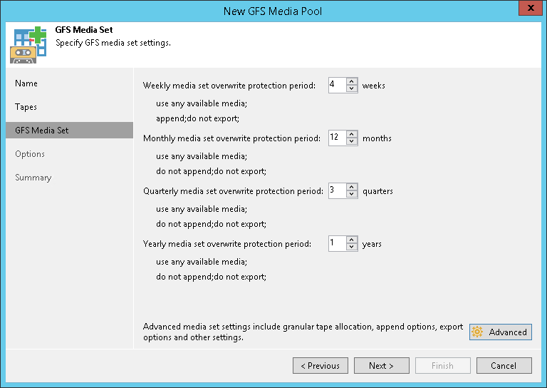Increase quarterly protection period value
Image resolution: width=547 pixels, height=388 pixels.
coord(352,188)
